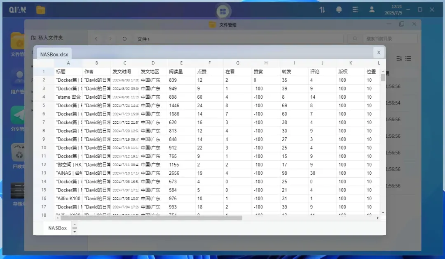
Task: Click the 标题 header cell
Action: pos(68,72)
